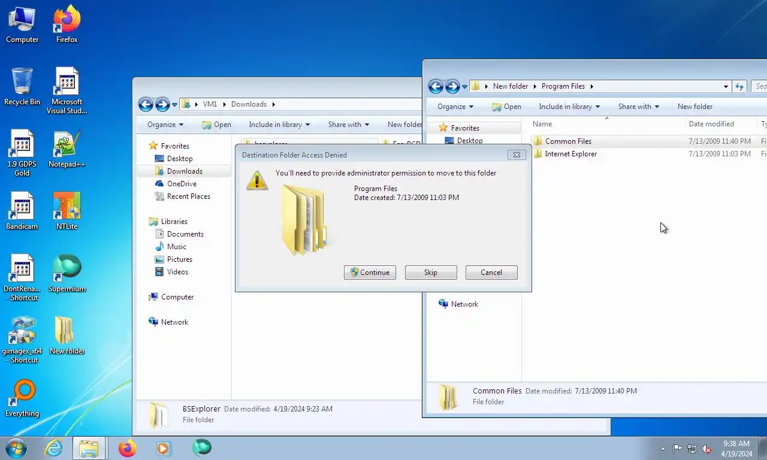Select the Everything desktop shortcut
This screenshot has width=767, height=460.
tap(22, 399)
